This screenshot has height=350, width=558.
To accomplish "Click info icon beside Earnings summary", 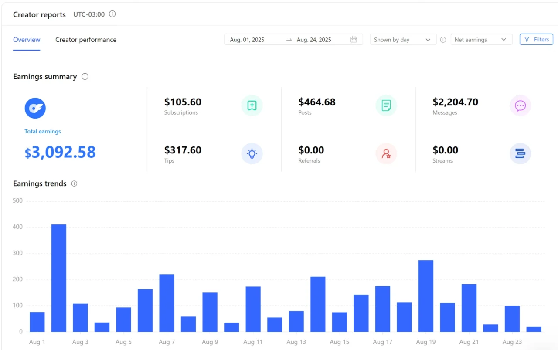I will click(85, 77).
